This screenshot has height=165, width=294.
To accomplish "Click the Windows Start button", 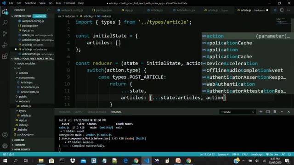I will [x=5, y=161].
